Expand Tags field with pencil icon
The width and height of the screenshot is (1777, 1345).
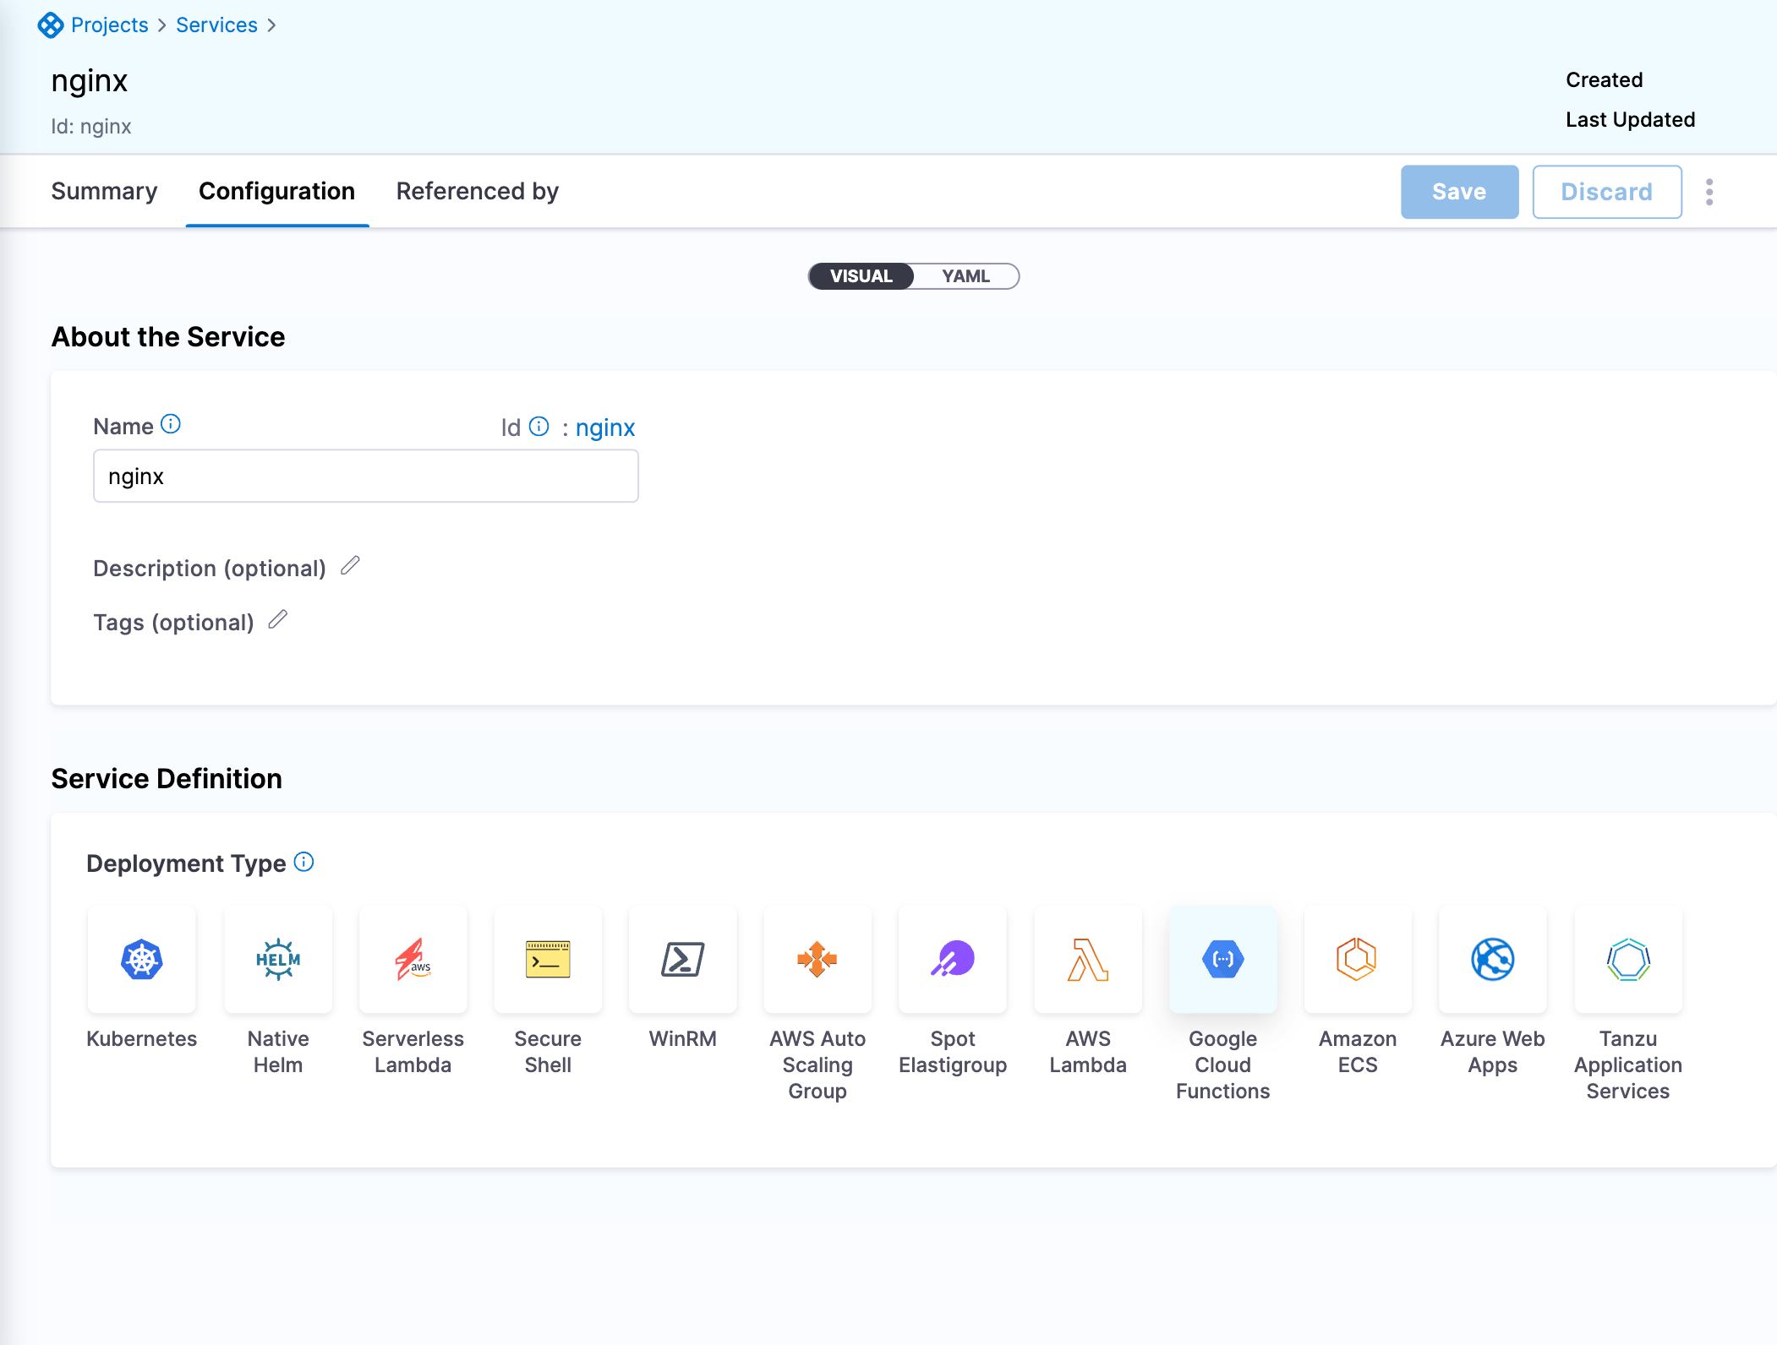pyautogui.click(x=277, y=620)
